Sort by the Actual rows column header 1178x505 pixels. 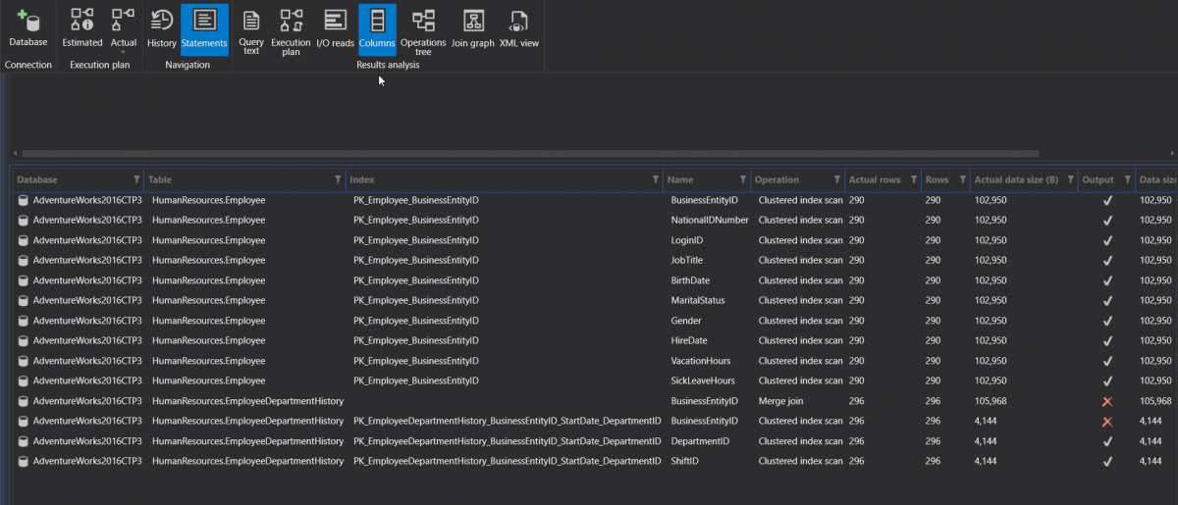coord(875,179)
